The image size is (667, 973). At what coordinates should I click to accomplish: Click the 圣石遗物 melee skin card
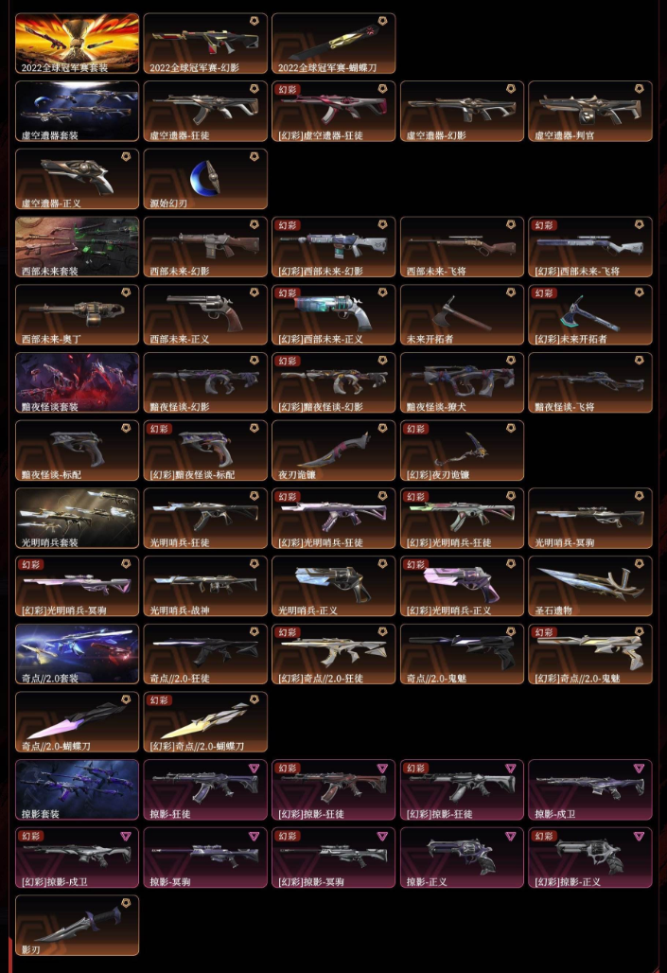590,587
